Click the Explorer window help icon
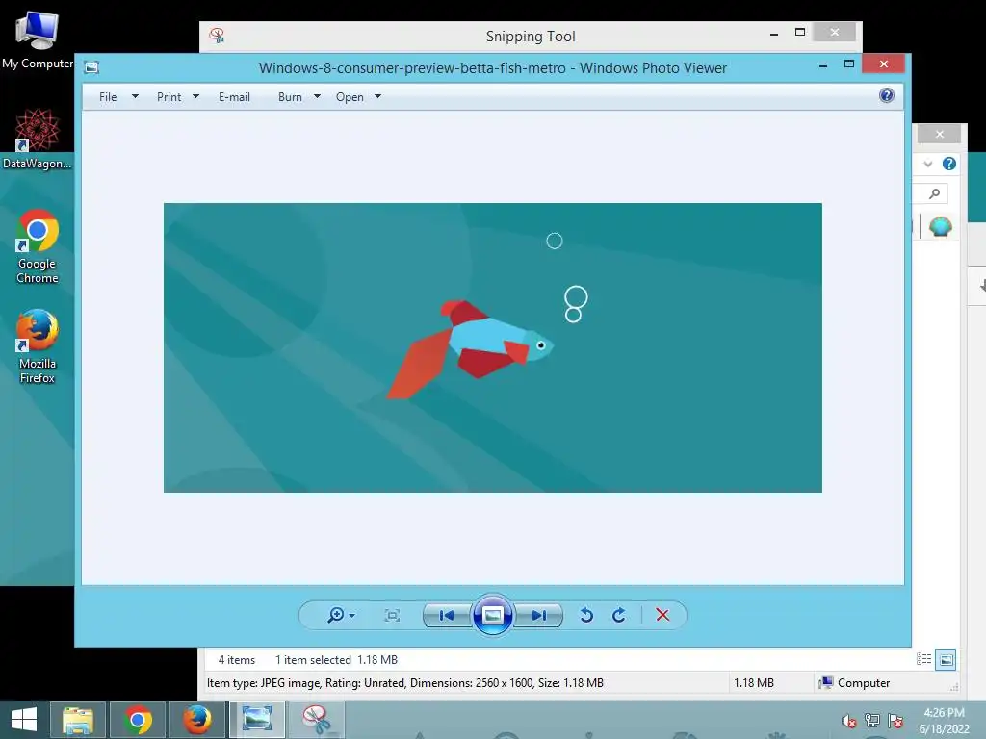Image resolution: width=986 pixels, height=739 pixels. point(948,164)
